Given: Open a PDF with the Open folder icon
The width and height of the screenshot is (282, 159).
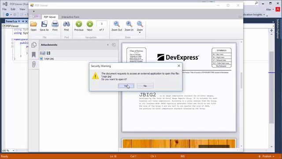Looking at the screenshot, I should tap(33, 26).
